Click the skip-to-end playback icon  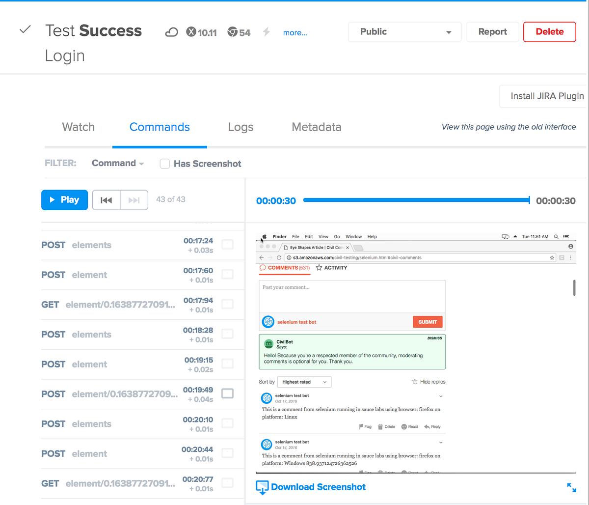pos(134,200)
